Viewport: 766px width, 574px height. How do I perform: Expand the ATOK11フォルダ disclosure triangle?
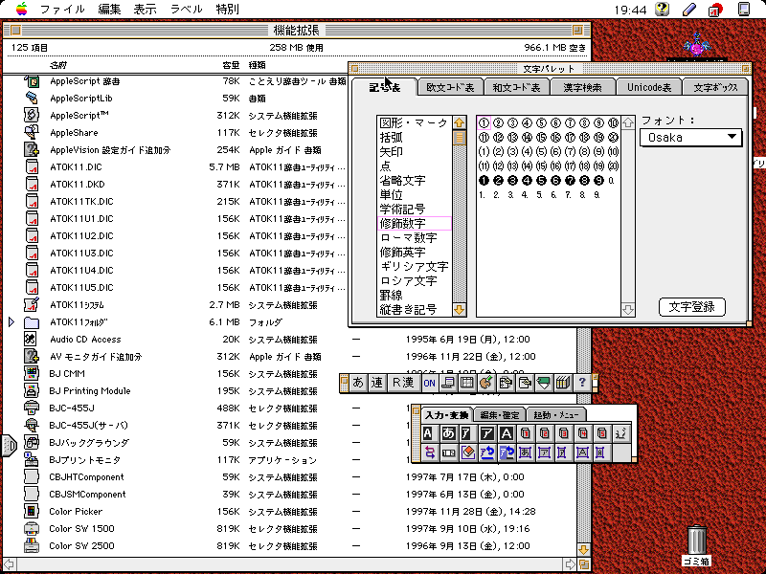pyautogui.click(x=11, y=322)
